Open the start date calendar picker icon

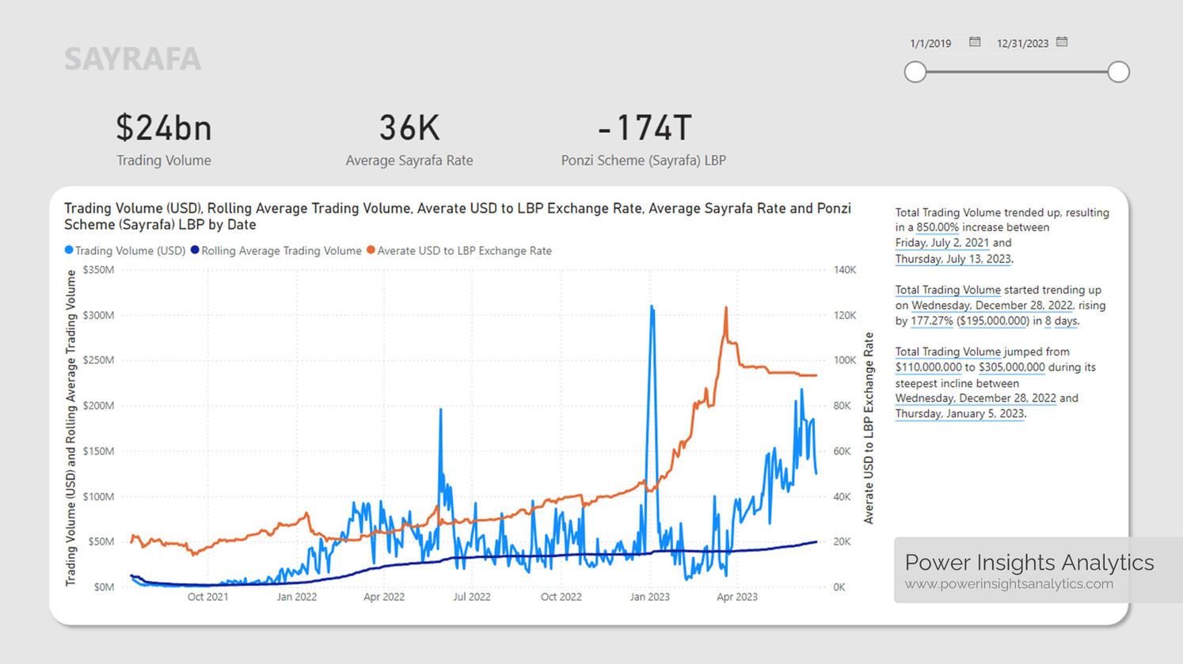point(975,42)
